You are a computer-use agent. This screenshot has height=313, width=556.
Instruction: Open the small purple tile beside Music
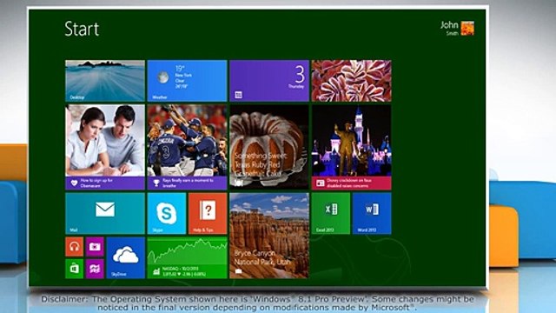click(95, 247)
